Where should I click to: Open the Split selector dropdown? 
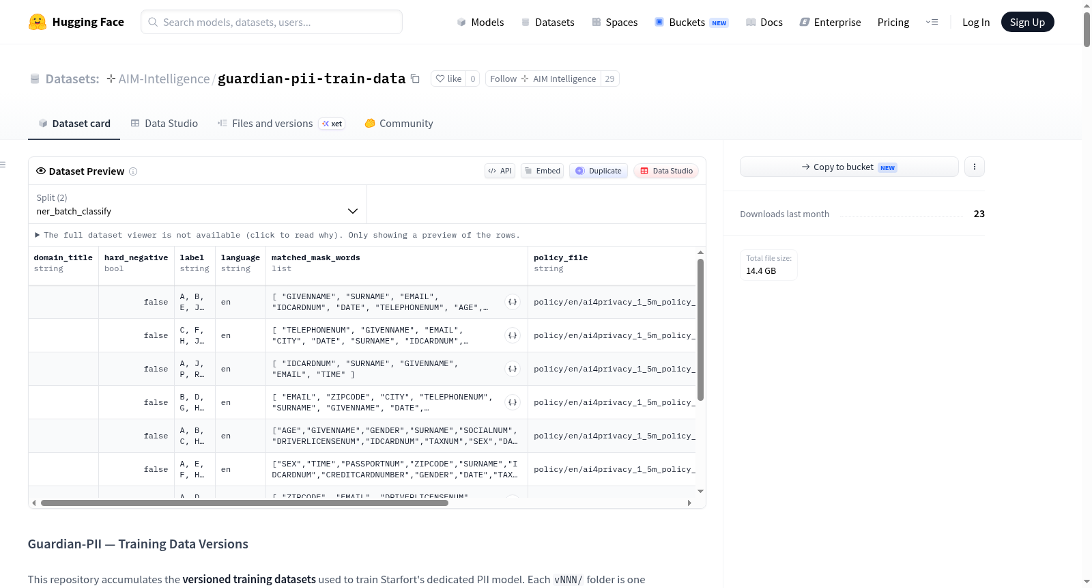coord(197,204)
